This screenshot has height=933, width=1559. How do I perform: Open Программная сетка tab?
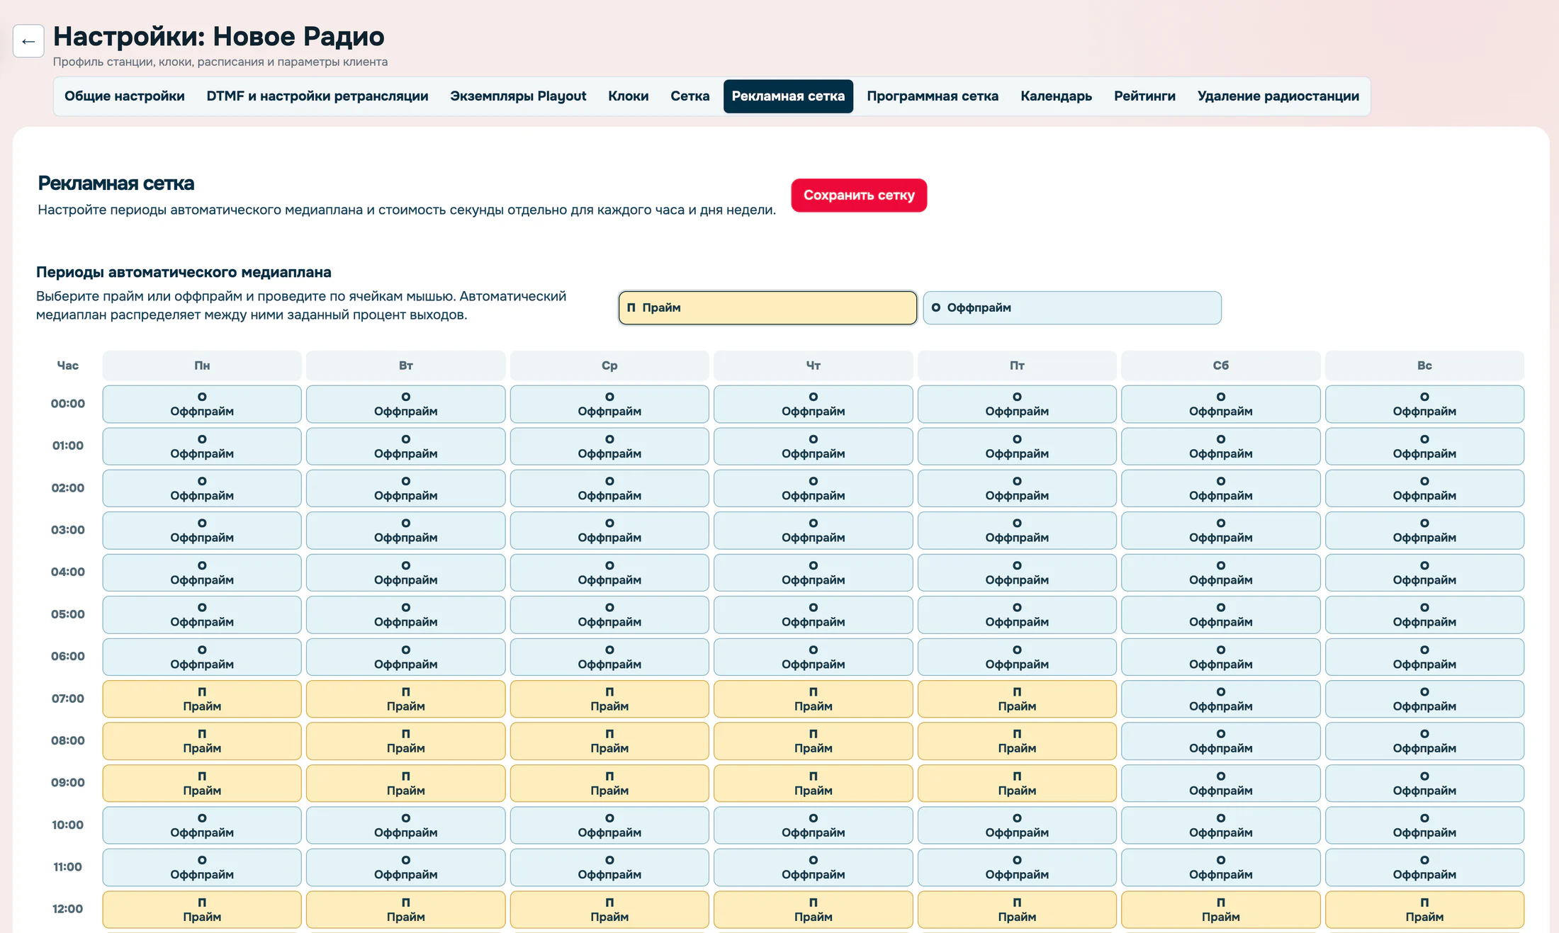[x=933, y=96]
